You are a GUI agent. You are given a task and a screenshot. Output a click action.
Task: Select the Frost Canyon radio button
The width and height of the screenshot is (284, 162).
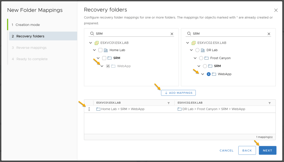pyautogui.click(x=201, y=58)
